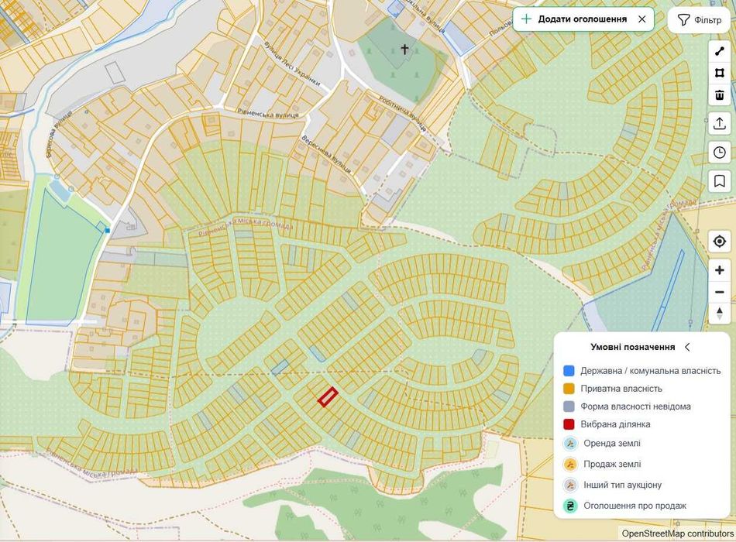Viewport: 736px width, 542px height.
Task: Click the Продаж землі auction icon
Action: tap(570, 464)
